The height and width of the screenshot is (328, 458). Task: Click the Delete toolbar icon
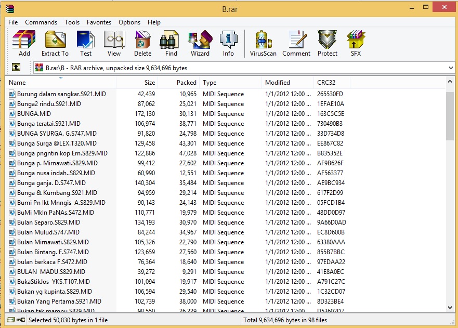tap(142, 43)
